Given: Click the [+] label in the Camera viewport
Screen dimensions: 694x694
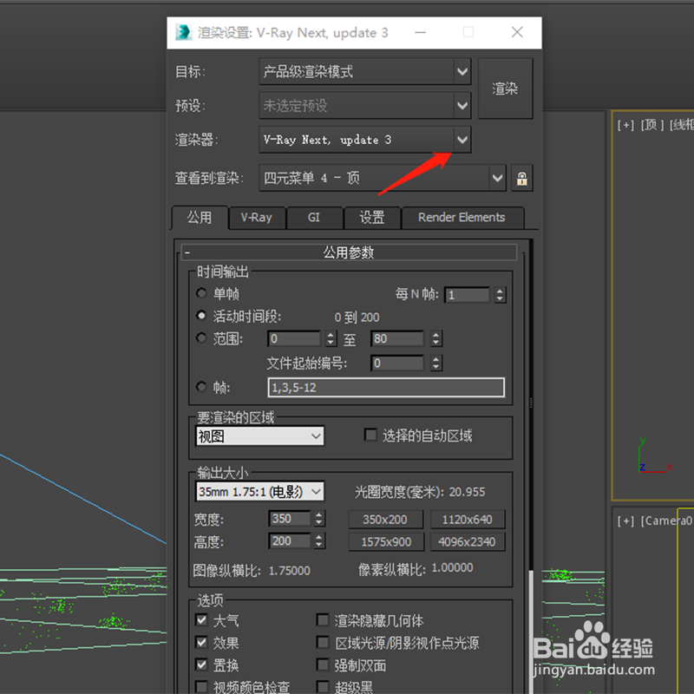Looking at the screenshot, I should coord(625,521).
